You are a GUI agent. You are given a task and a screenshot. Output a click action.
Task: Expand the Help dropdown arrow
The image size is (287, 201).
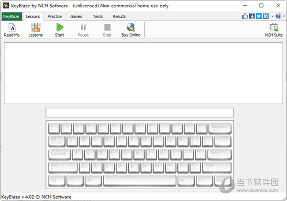[x=284, y=16]
